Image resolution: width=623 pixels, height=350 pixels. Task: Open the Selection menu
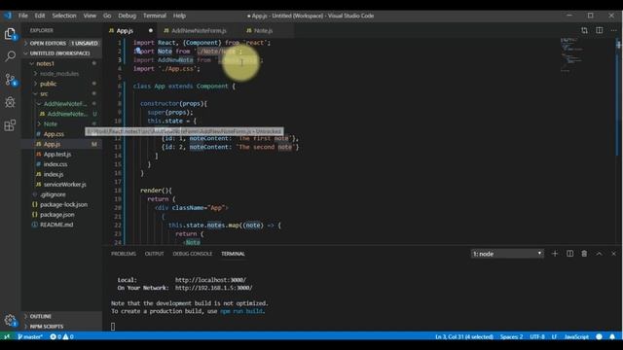click(x=64, y=16)
